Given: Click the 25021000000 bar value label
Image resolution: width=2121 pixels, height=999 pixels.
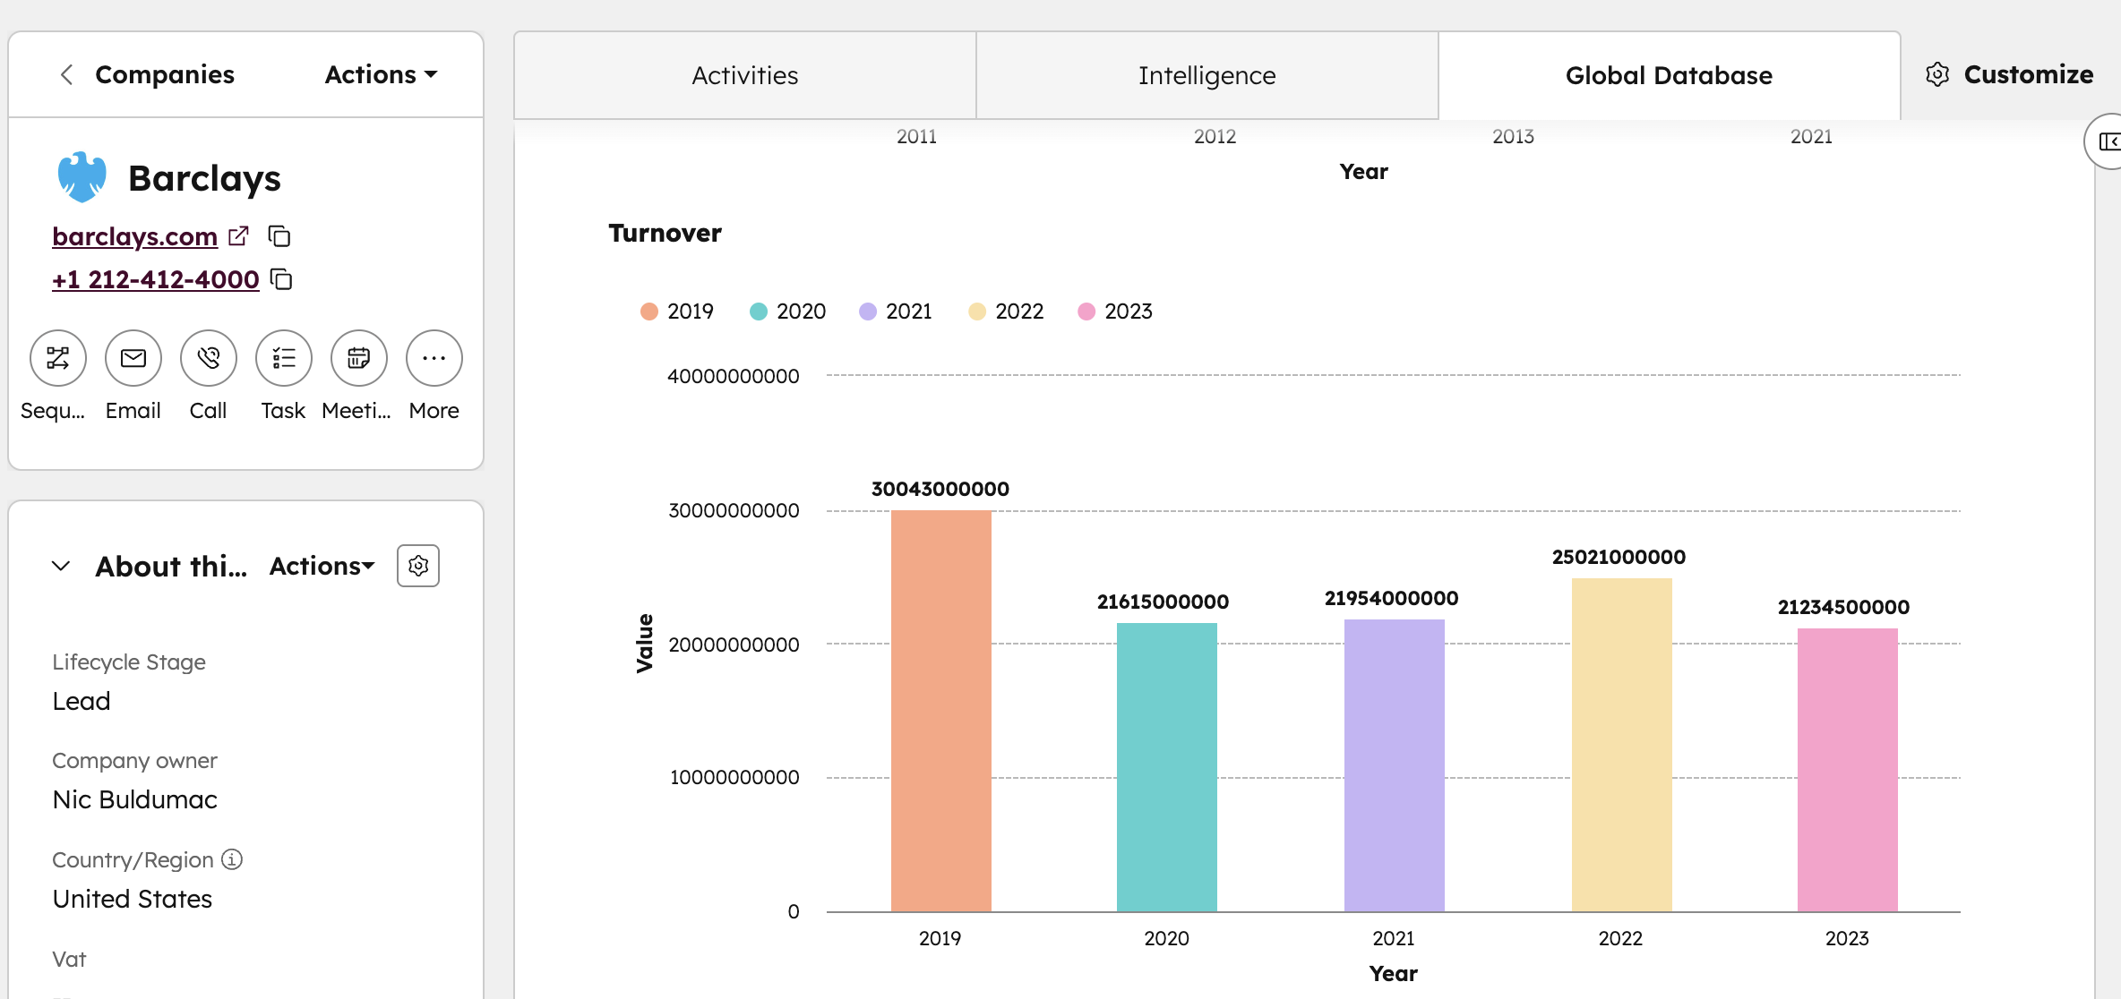Looking at the screenshot, I should [x=1619, y=557].
